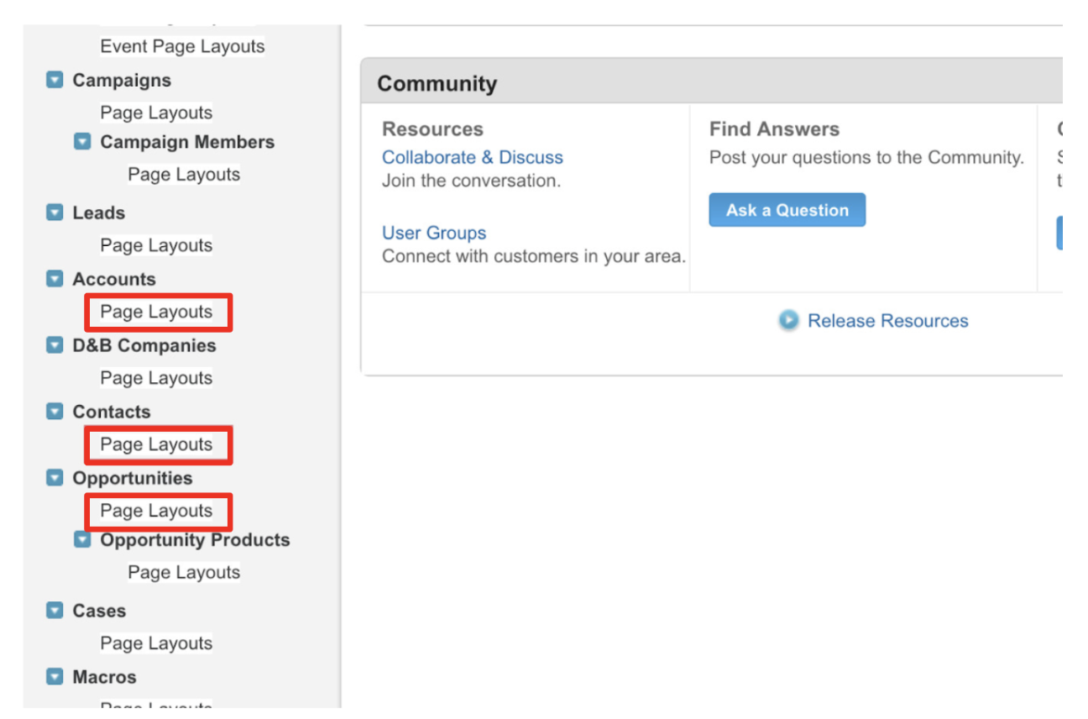Select the Leads label
Viewport: 1088px width, 719px height.
(98, 213)
